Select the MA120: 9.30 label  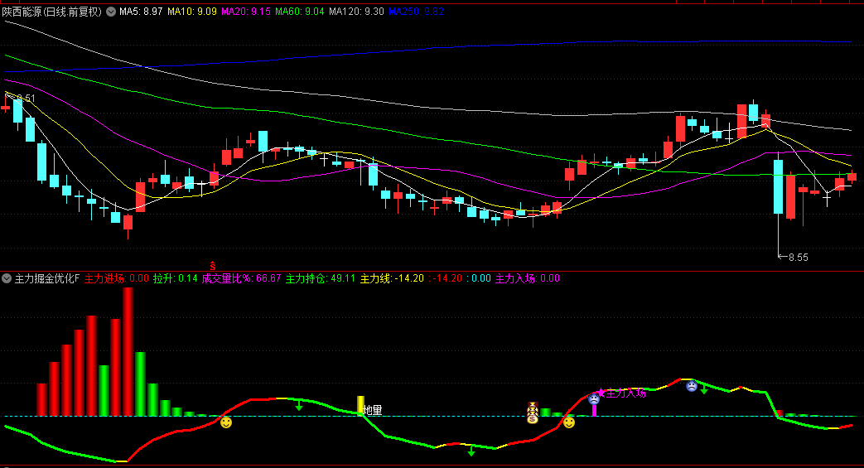click(356, 12)
